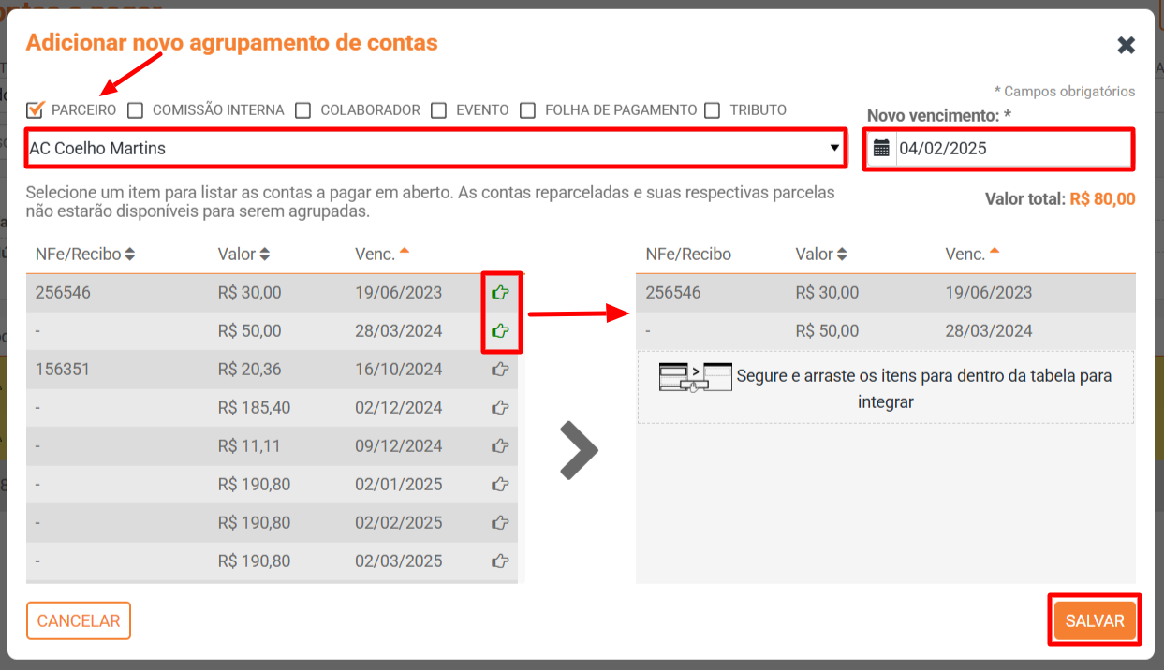1164x670 pixels.
Task: Click the CANCELAR button
Action: [79, 621]
